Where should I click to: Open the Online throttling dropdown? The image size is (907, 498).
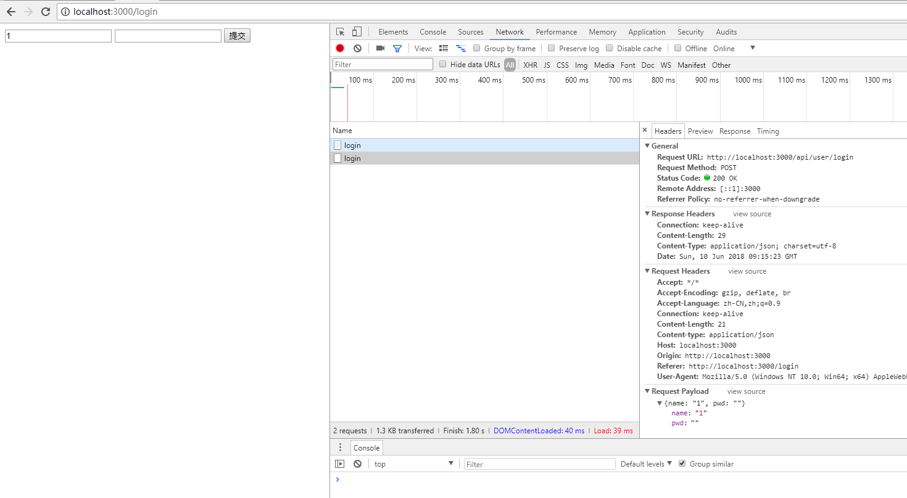[x=734, y=48]
